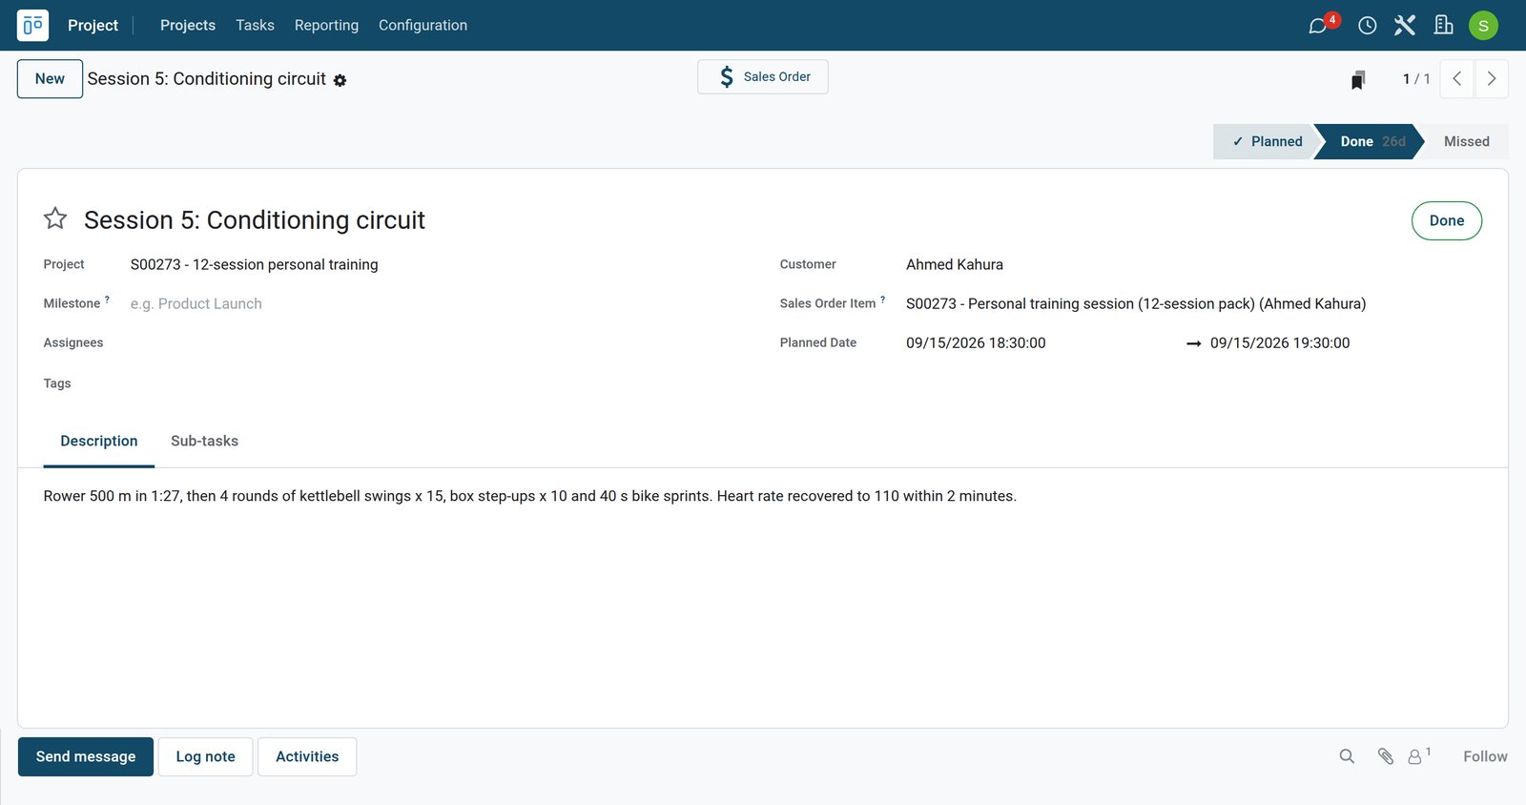Open the Projects menu

pos(188,25)
